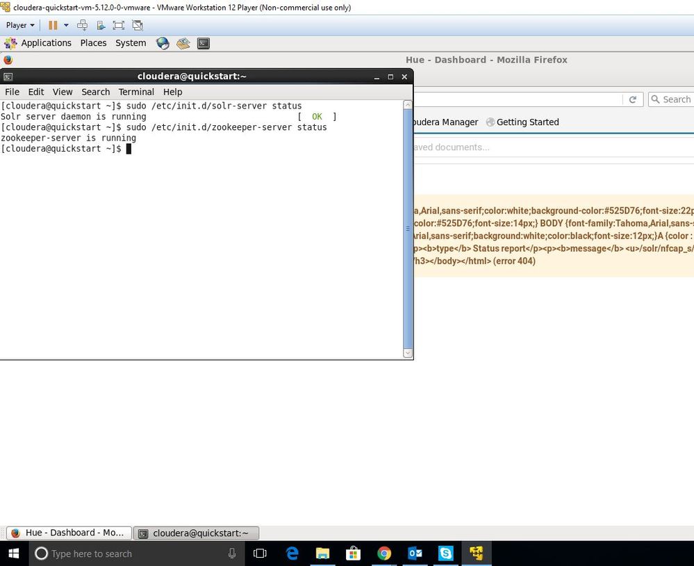Switch to Hue - Dashboard taskbar window

[68, 533]
